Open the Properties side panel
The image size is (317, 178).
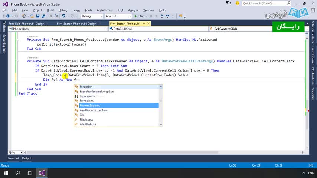313,94
